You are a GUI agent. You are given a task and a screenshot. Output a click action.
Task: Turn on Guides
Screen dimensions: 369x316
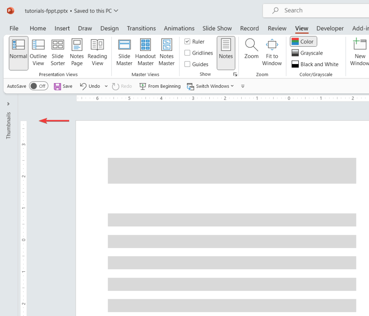[187, 64]
